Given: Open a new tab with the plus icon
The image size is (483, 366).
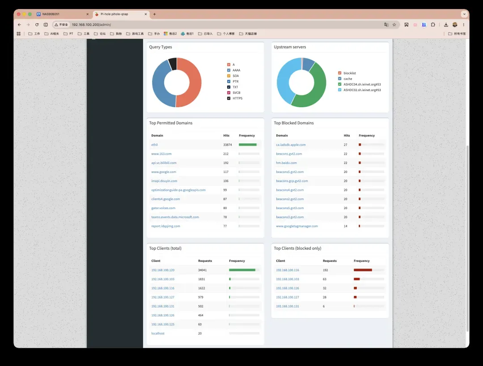Looking at the screenshot, I should [x=155, y=14].
